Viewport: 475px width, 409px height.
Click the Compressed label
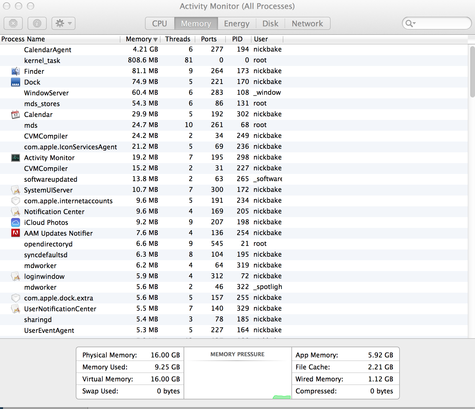tap(316, 391)
